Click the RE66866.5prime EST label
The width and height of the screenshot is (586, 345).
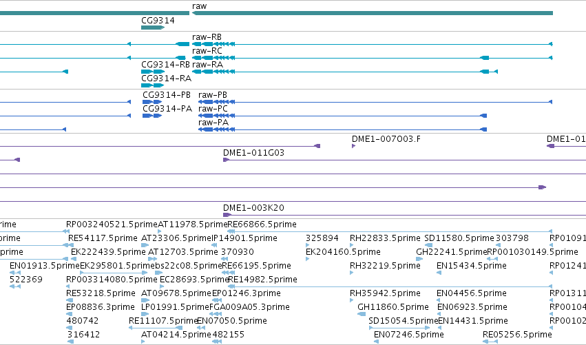coord(262,224)
